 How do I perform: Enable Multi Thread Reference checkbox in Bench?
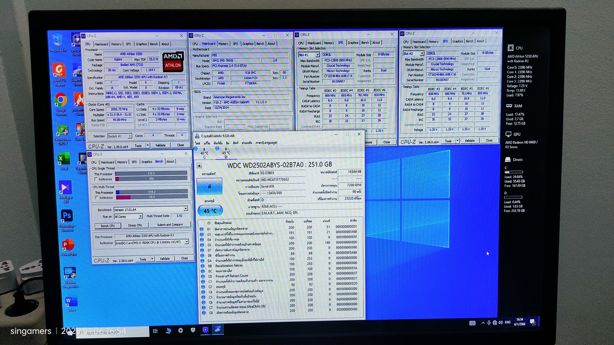tap(97, 197)
